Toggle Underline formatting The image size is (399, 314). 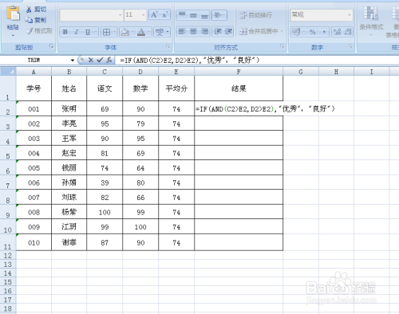pyautogui.click(x=88, y=32)
